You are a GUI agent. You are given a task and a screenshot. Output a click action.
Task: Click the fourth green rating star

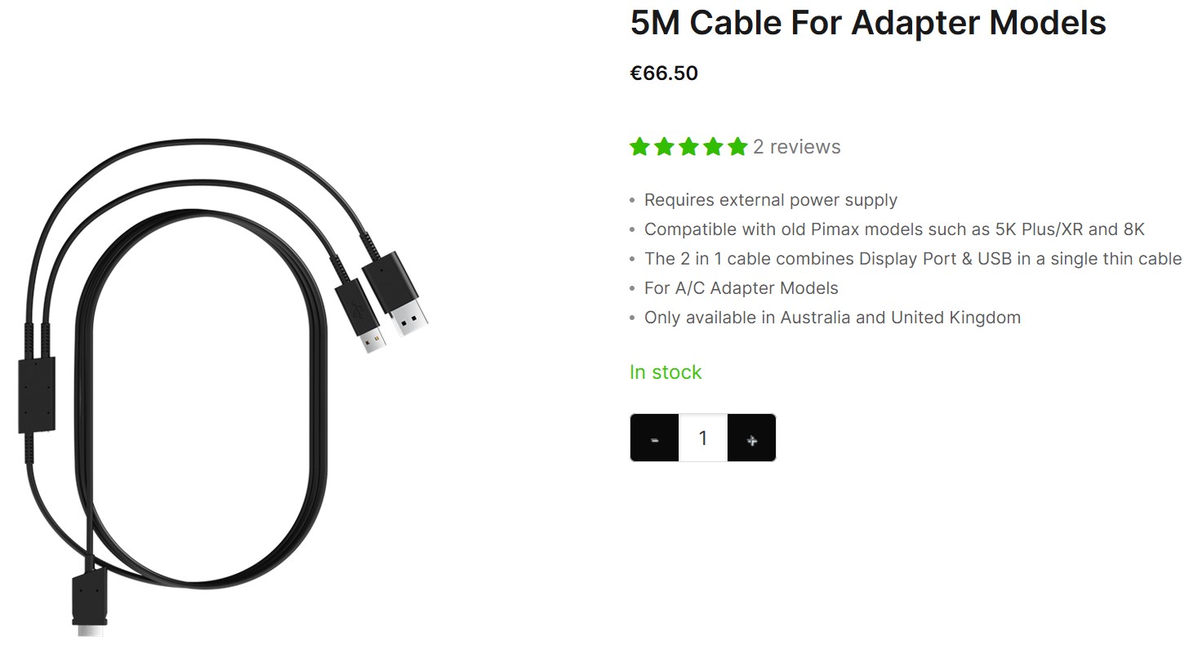(x=713, y=147)
